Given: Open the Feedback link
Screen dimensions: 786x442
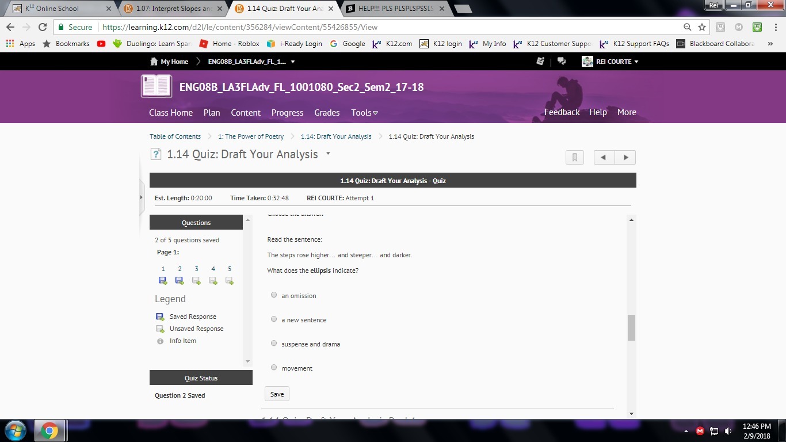Looking at the screenshot, I should 562,112.
